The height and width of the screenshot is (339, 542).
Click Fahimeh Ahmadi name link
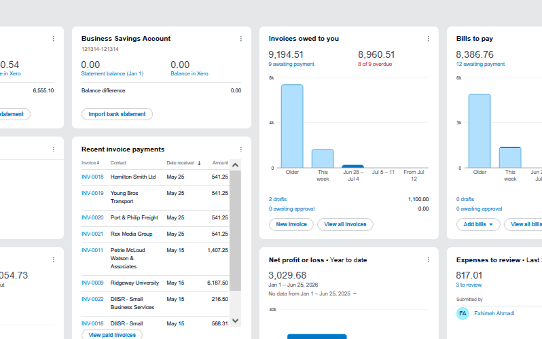tap(494, 313)
